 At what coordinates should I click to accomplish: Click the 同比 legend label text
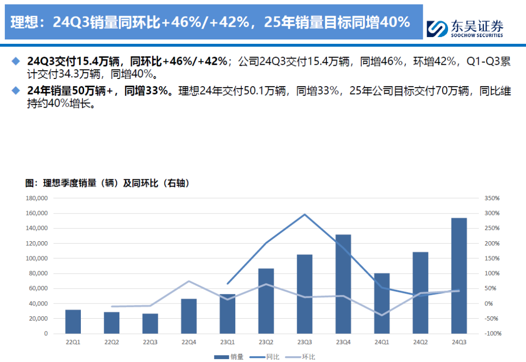tap(273, 357)
